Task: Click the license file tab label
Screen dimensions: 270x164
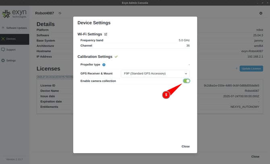Action: click(55, 77)
